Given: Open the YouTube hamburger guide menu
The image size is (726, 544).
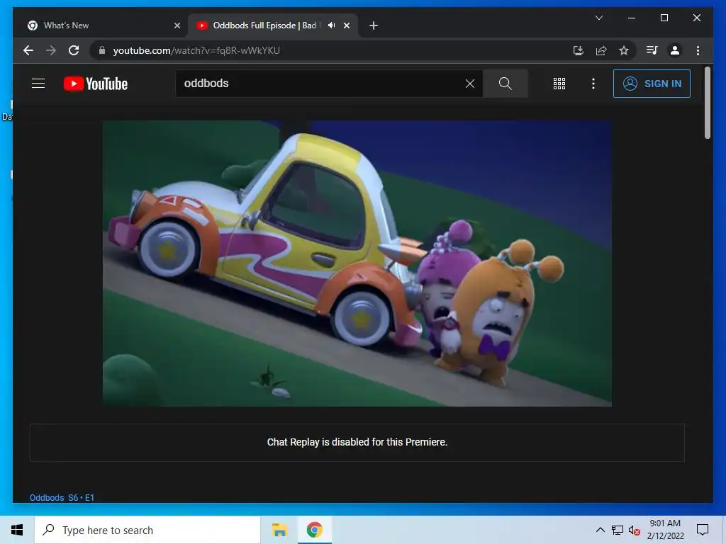Looking at the screenshot, I should point(38,84).
